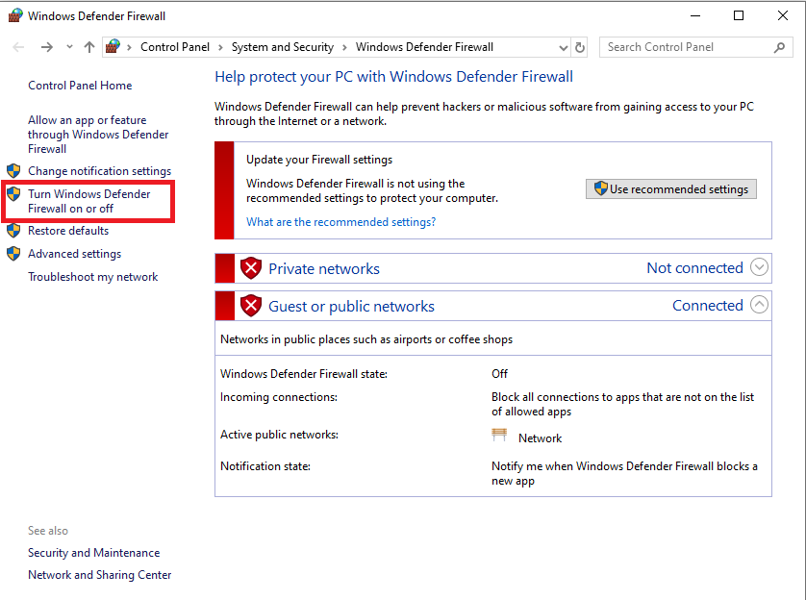Expand the Private networks section chevron
Image resolution: width=806 pixels, height=600 pixels.
759,268
